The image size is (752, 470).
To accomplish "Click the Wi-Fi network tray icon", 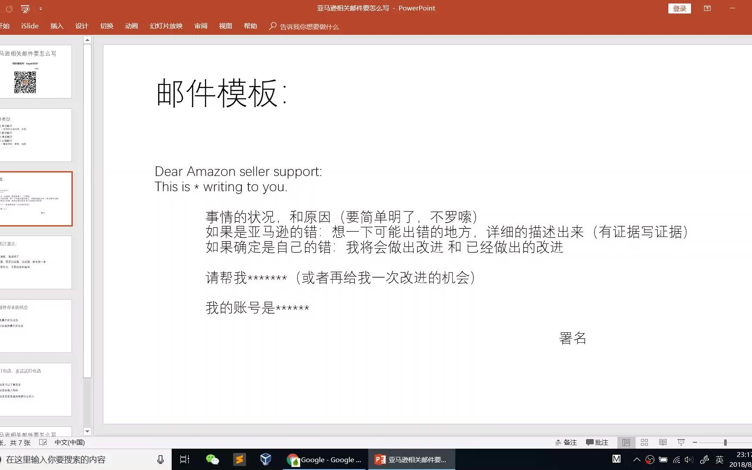I will [676, 460].
